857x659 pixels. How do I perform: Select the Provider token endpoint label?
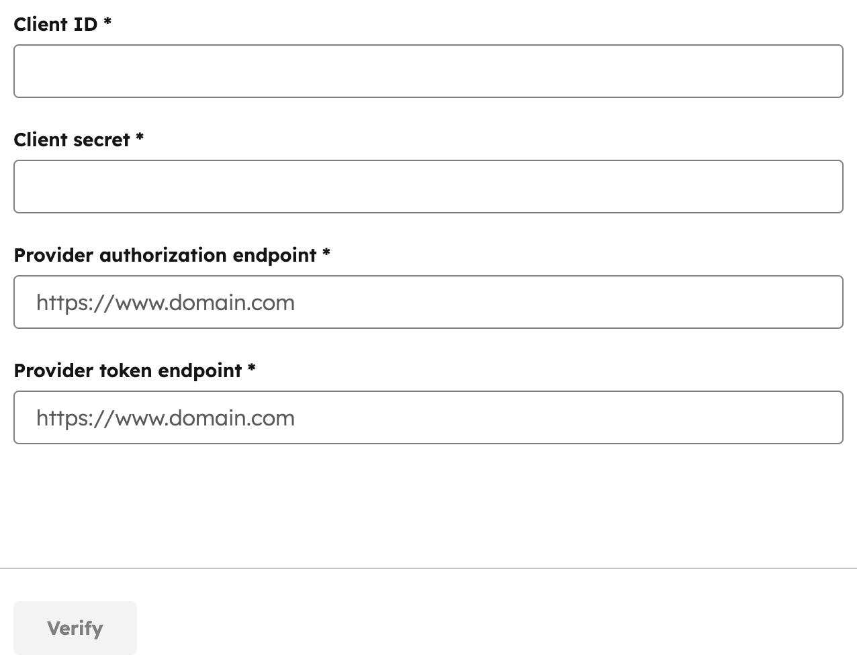pos(129,370)
